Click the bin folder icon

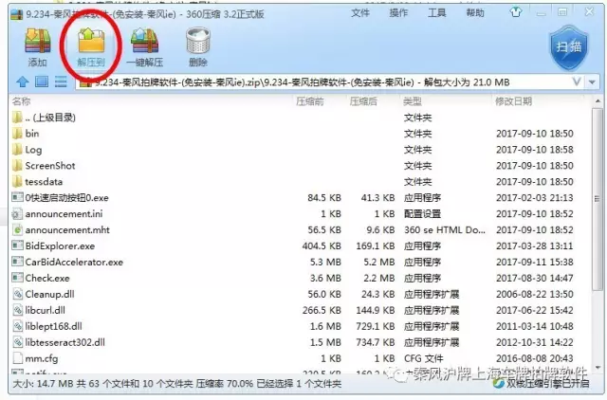[x=17, y=134]
